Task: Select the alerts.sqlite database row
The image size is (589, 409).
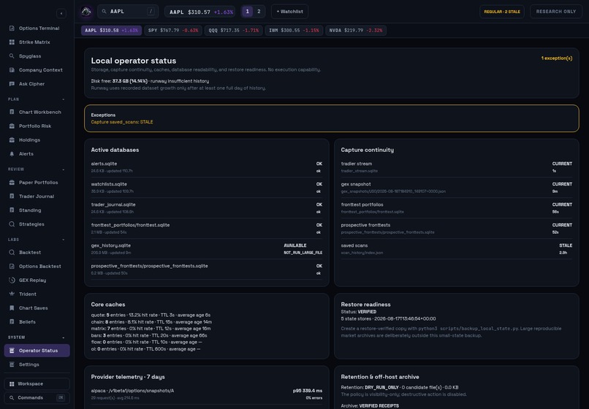Action: pyautogui.click(x=207, y=167)
